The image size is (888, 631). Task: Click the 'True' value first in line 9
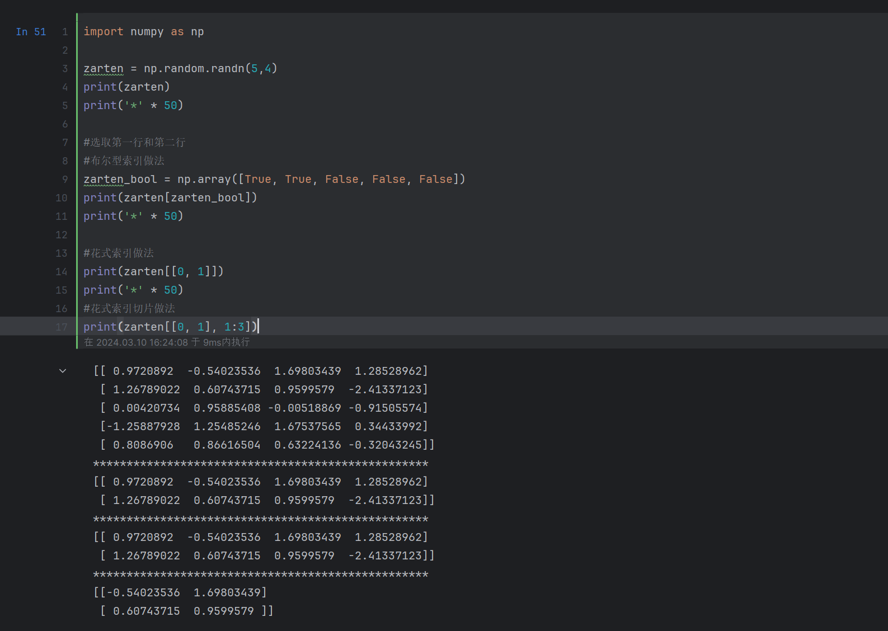(x=258, y=180)
